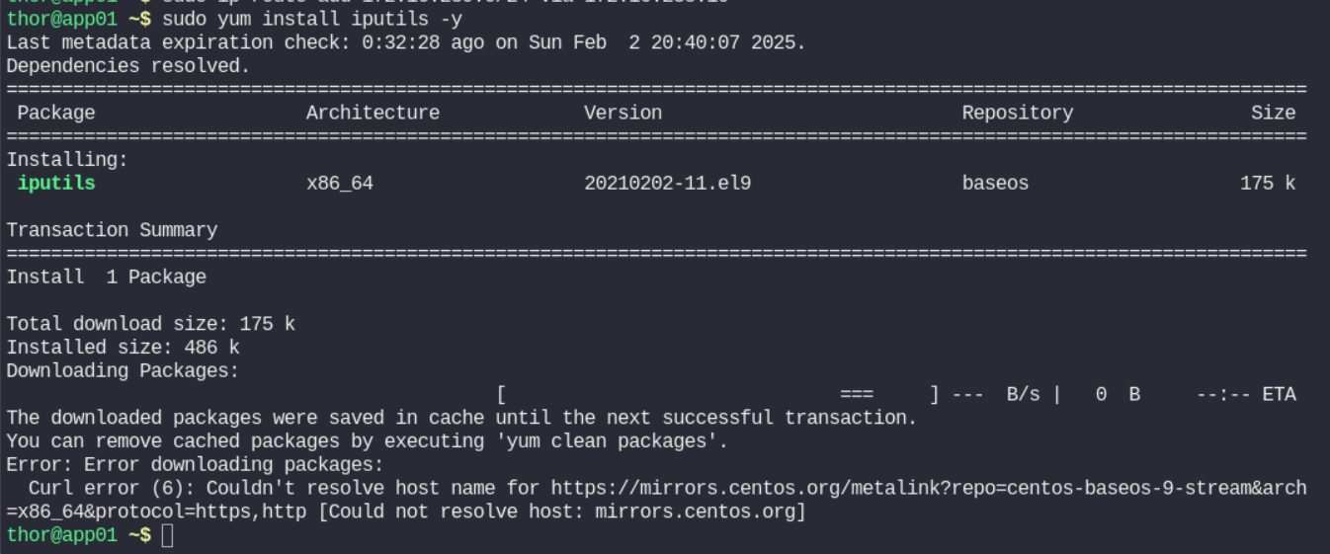Click the x86_64 architecture value

tap(340, 184)
